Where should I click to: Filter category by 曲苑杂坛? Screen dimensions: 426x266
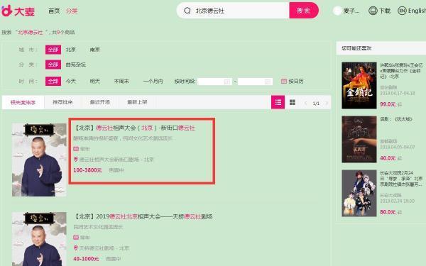76,65
